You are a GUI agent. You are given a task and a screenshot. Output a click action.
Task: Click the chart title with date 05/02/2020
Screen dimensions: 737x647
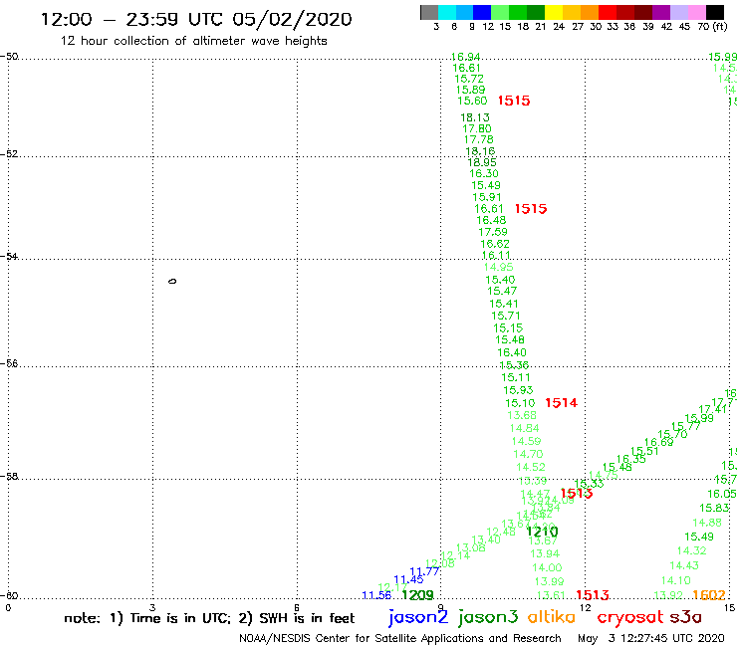click(x=196, y=19)
